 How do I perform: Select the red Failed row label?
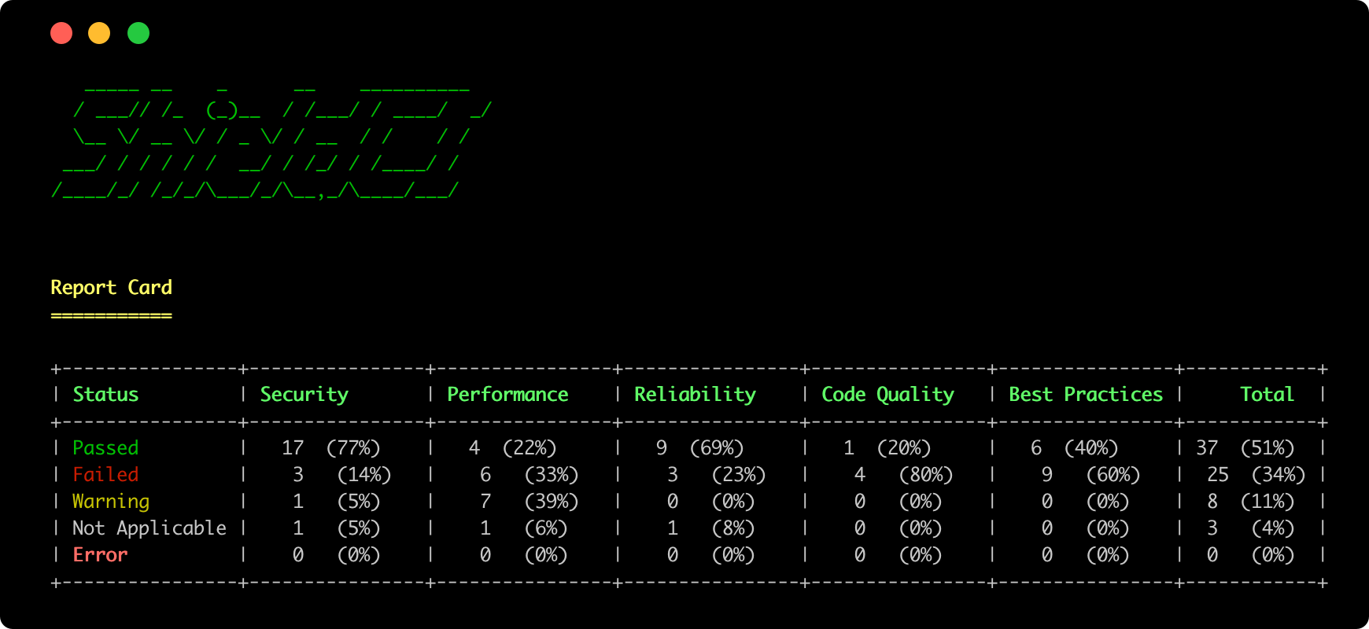coord(105,475)
